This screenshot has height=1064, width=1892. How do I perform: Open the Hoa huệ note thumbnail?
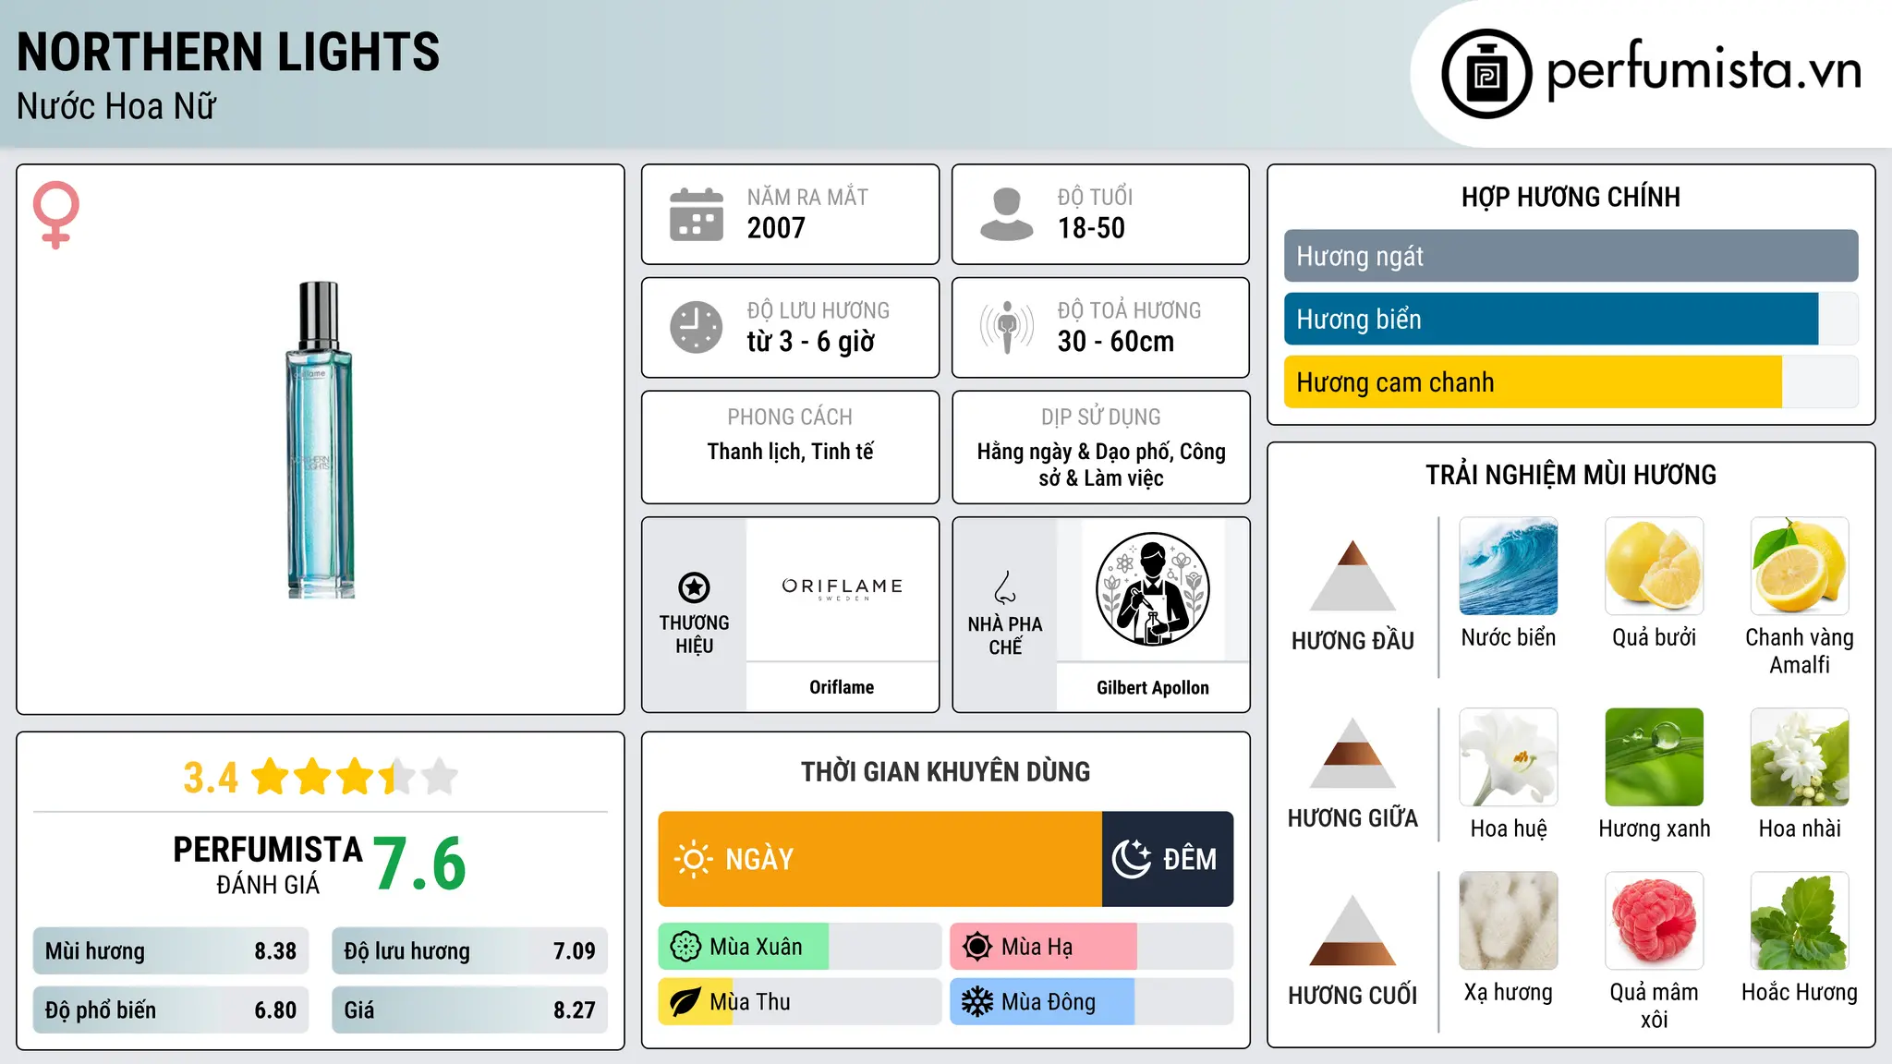tap(1509, 757)
